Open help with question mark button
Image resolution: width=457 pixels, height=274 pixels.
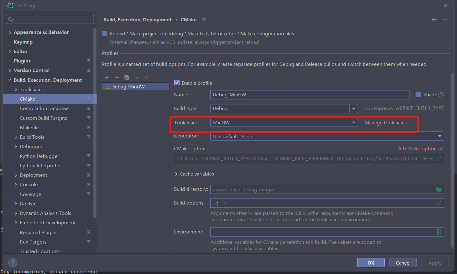click(13, 263)
